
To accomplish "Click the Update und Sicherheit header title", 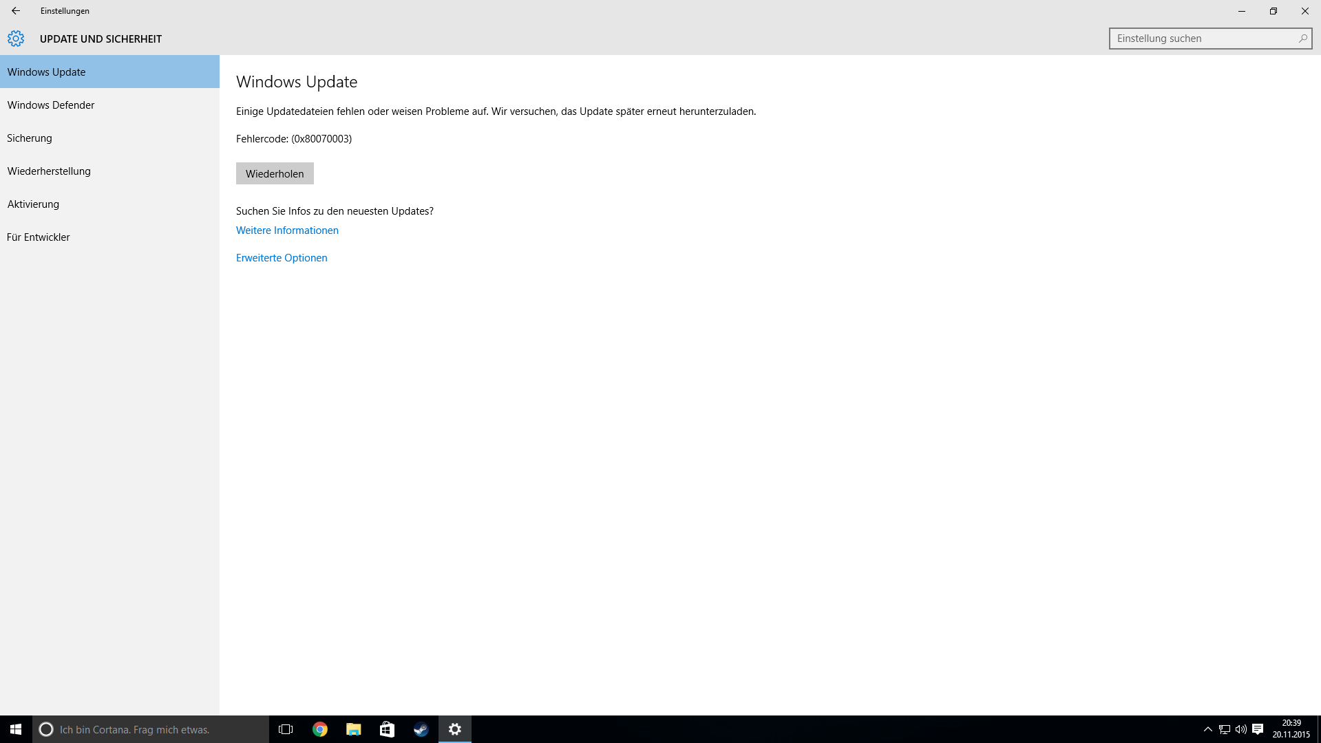I will point(101,39).
